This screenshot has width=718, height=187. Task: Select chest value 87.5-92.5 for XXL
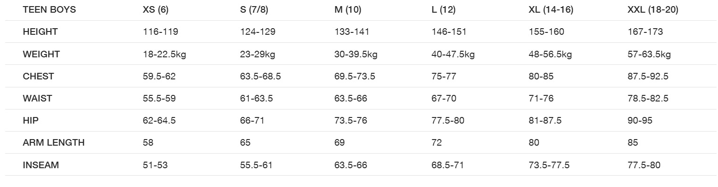pos(648,76)
